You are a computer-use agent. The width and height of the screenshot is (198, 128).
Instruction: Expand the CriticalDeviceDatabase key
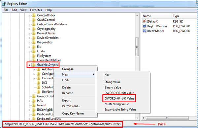pyautogui.click(x=29, y=25)
